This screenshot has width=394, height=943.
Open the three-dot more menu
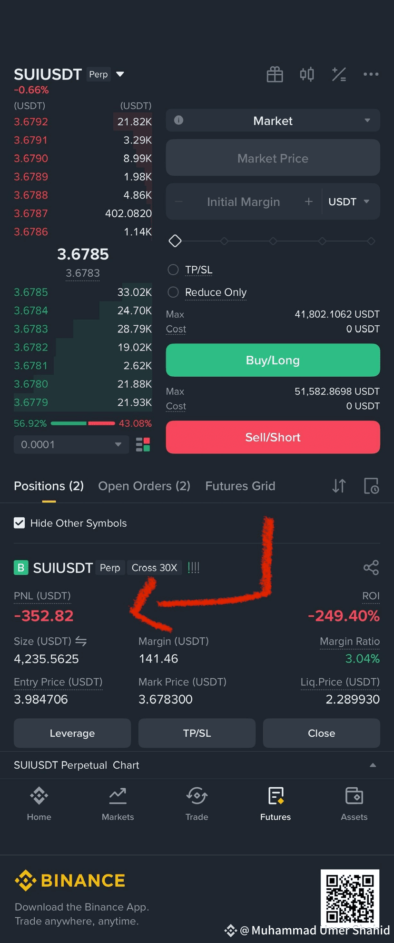pos(371,74)
